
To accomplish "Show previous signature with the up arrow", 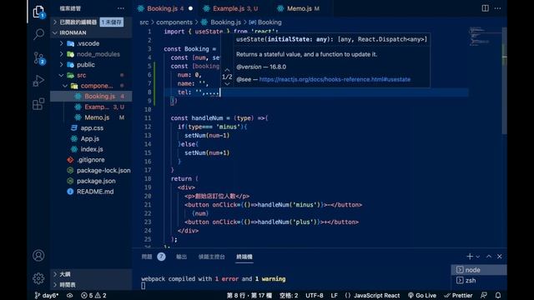I will tap(227, 70).
